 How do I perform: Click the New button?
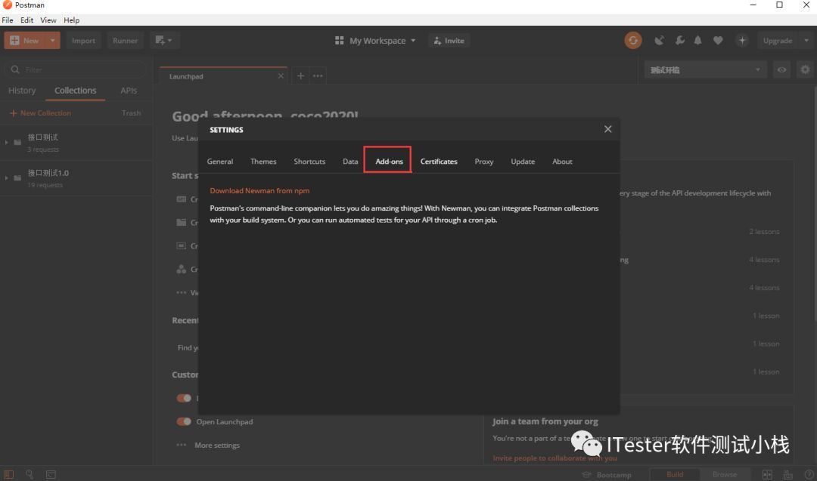tap(24, 41)
